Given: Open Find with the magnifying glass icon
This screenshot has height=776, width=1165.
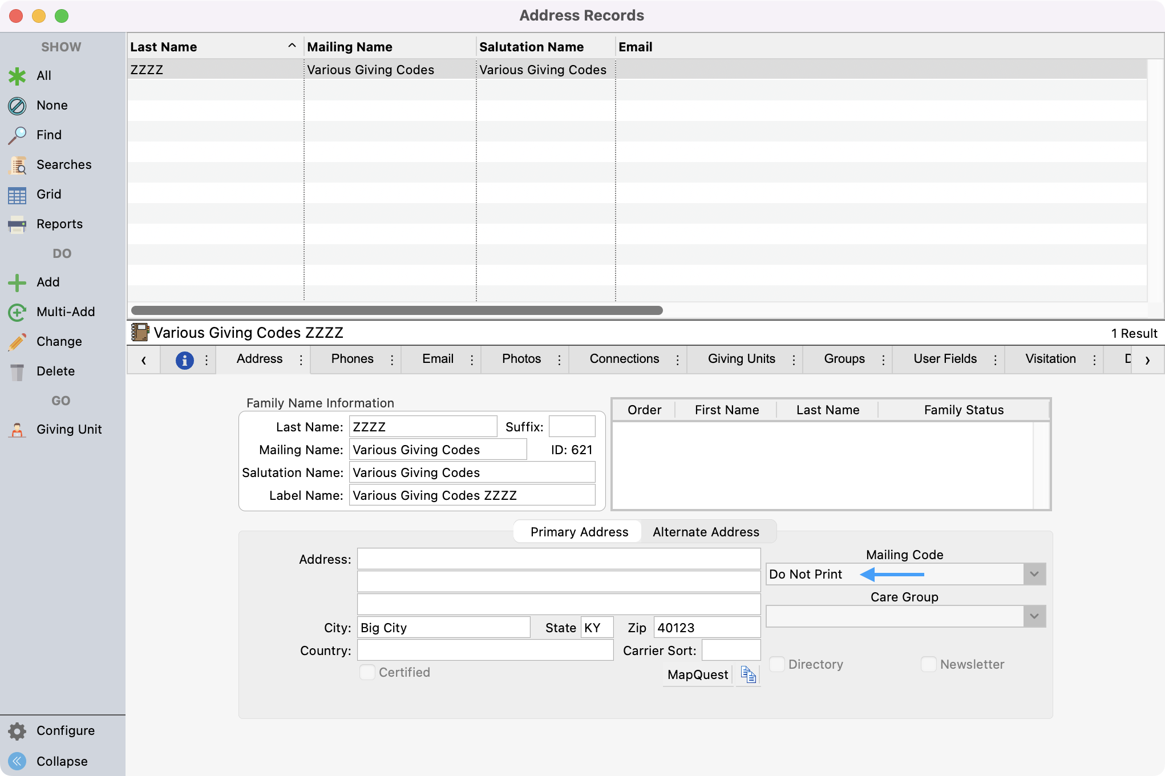Looking at the screenshot, I should pyautogui.click(x=17, y=135).
